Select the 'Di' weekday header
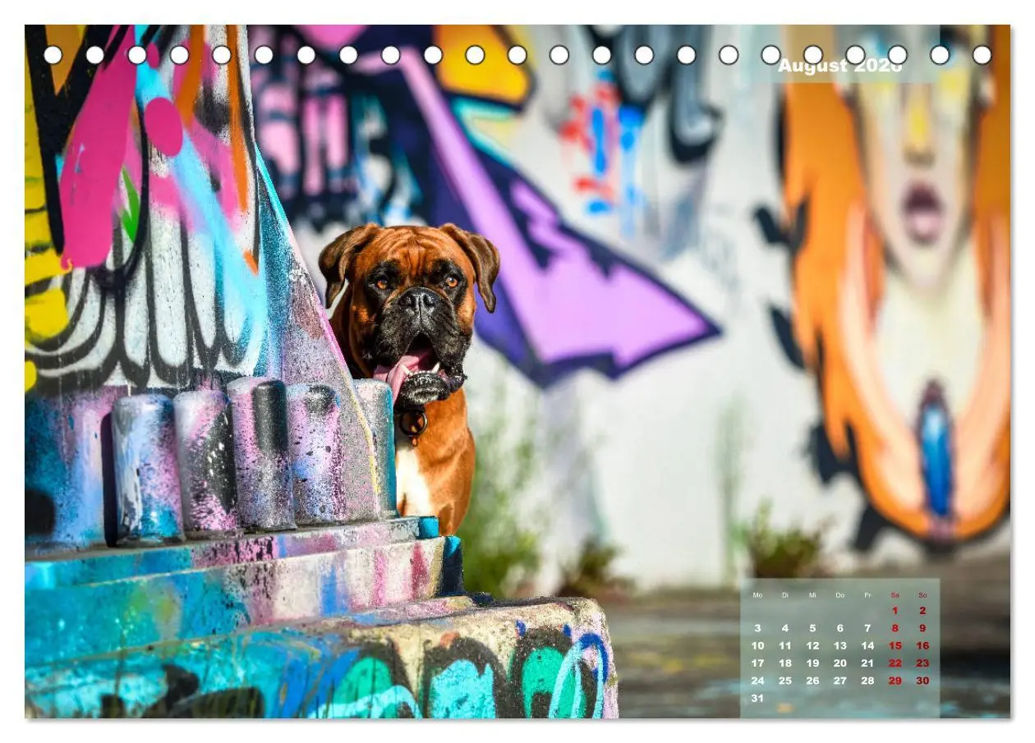 785,595
